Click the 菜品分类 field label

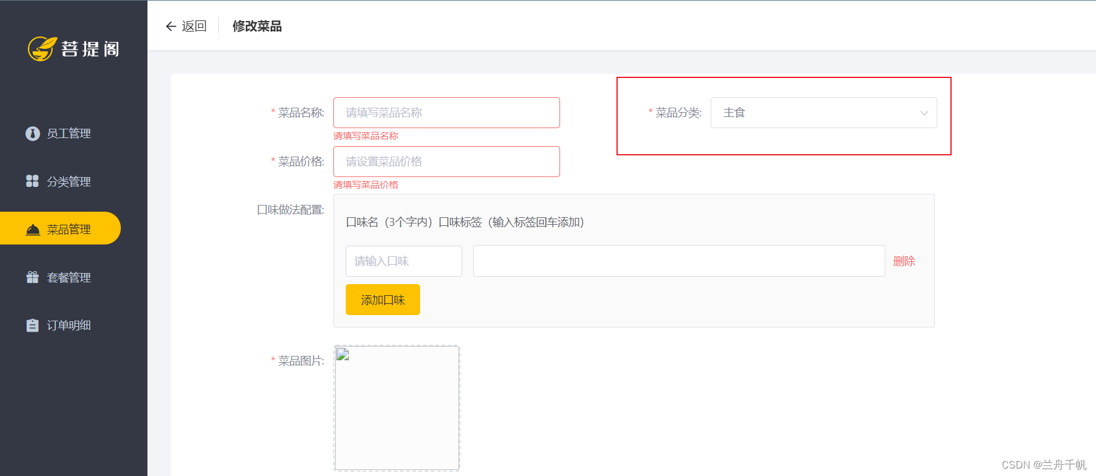[x=678, y=113]
